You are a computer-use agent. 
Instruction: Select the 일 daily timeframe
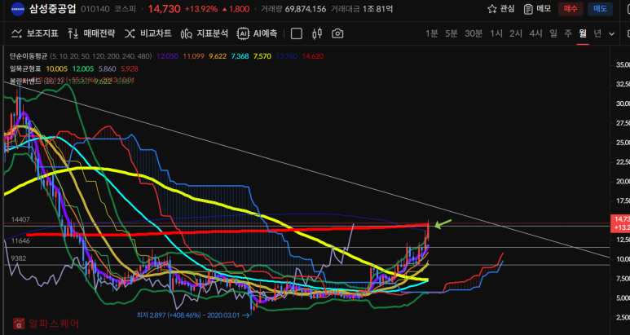pos(553,33)
